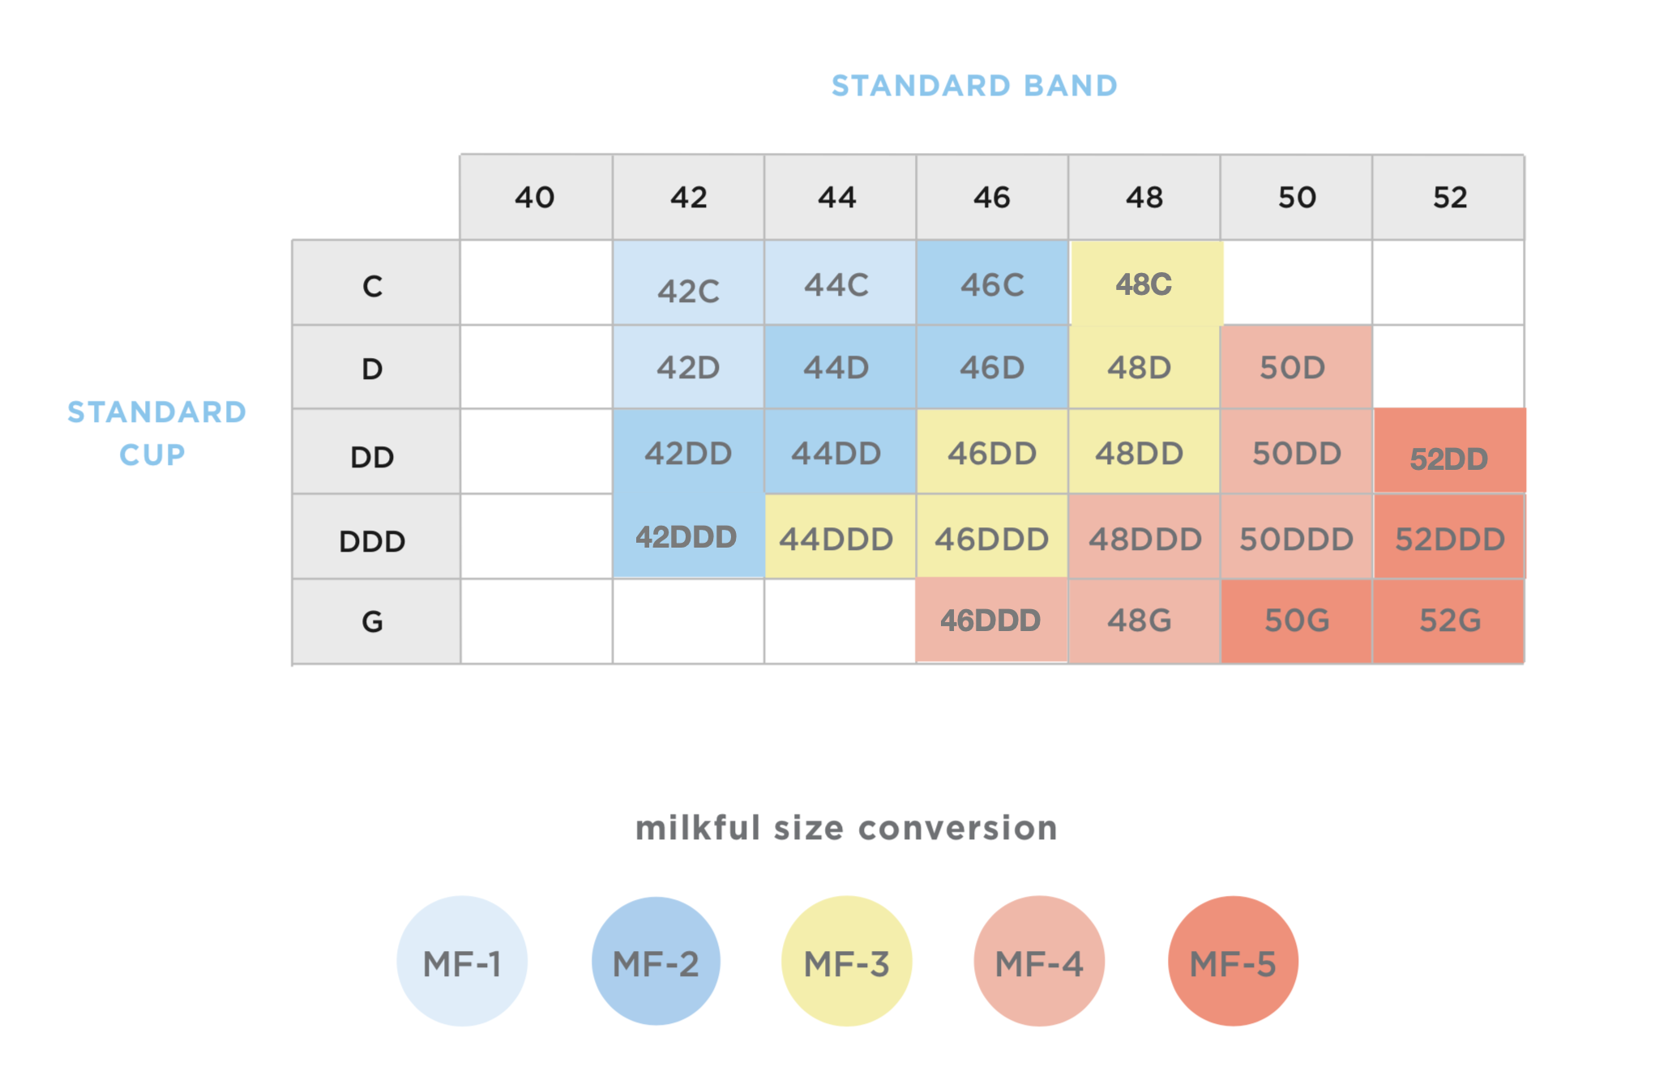Click the 42C size cell
This screenshot has width=1655, height=1092.
coord(688,290)
